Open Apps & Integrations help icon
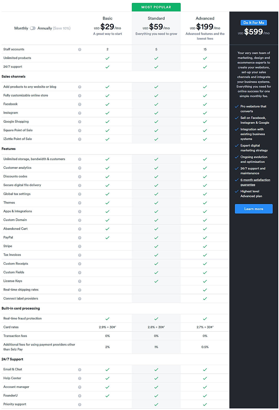 80,211
